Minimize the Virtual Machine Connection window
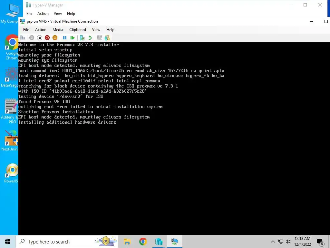The width and height of the screenshot is (330, 248). click(x=312, y=21)
